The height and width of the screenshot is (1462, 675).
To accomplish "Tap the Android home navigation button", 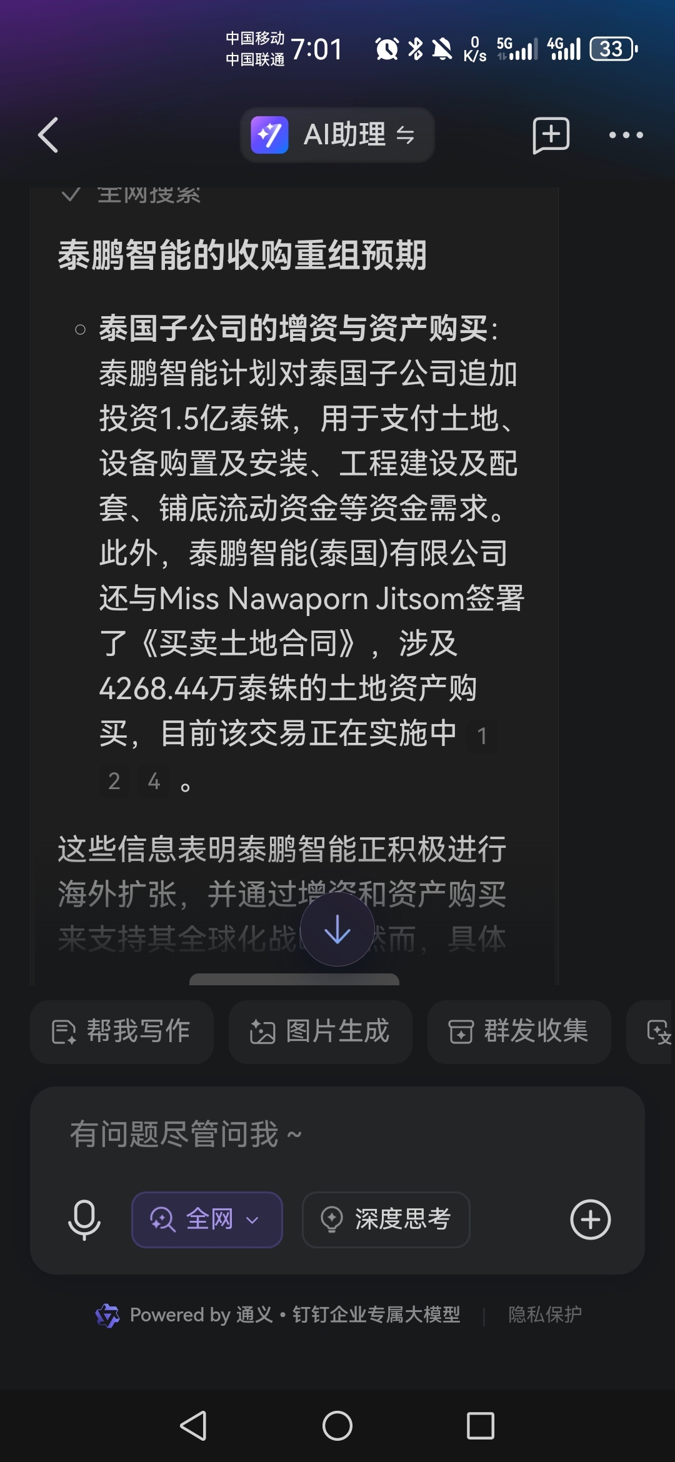I will click(337, 1426).
